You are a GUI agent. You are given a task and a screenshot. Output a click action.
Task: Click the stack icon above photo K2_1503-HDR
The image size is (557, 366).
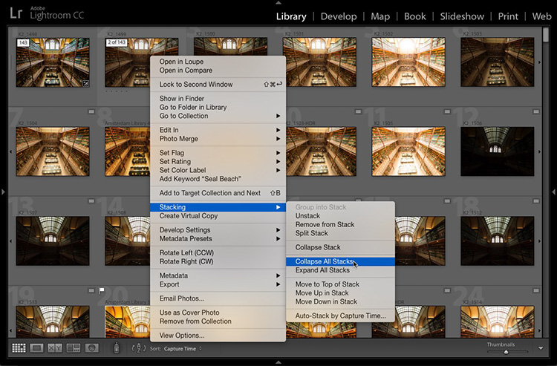(x=358, y=112)
